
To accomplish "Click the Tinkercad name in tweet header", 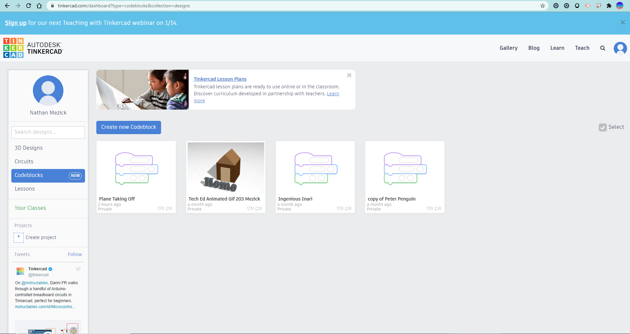I will (38, 269).
